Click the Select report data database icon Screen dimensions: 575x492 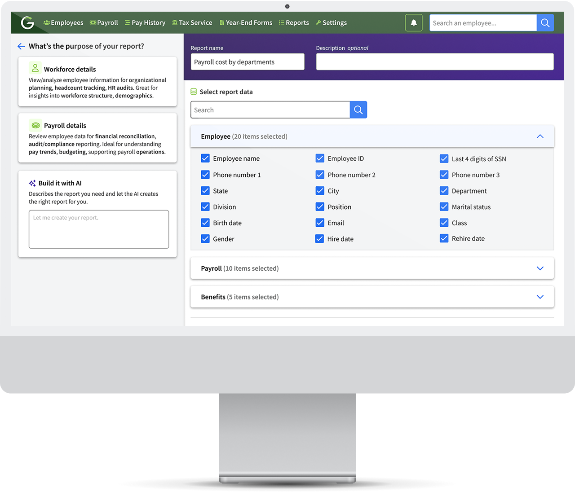194,92
